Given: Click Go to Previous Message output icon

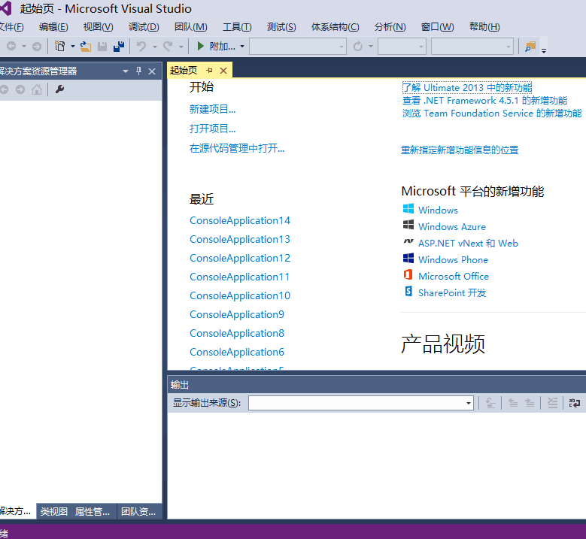Looking at the screenshot, I should pyautogui.click(x=513, y=403).
